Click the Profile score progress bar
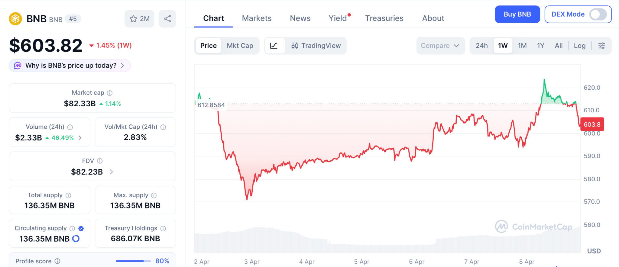This screenshot has height=267, width=619. [x=133, y=261]
